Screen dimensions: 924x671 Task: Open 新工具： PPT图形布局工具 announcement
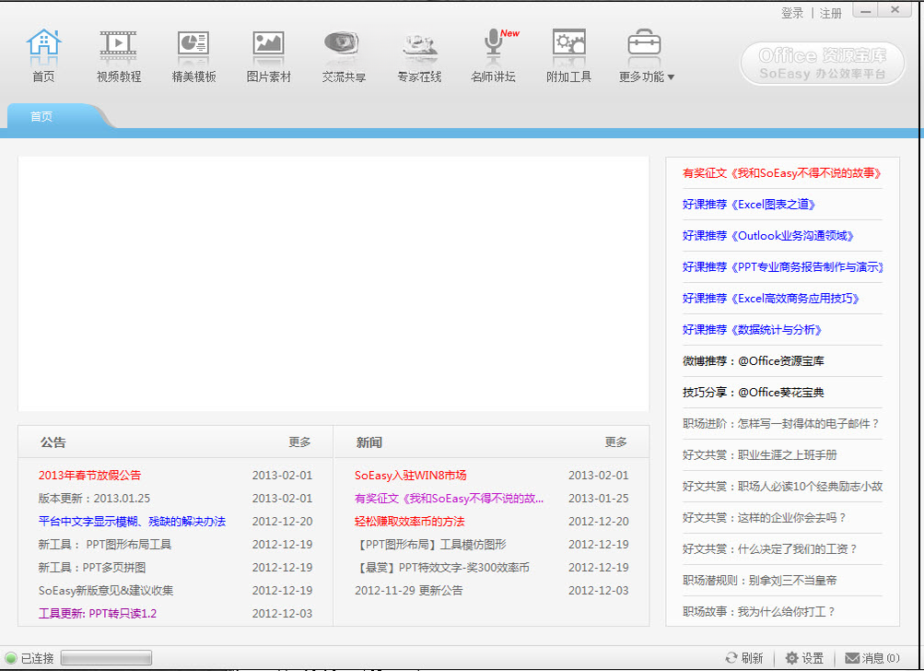coord(105,544)
